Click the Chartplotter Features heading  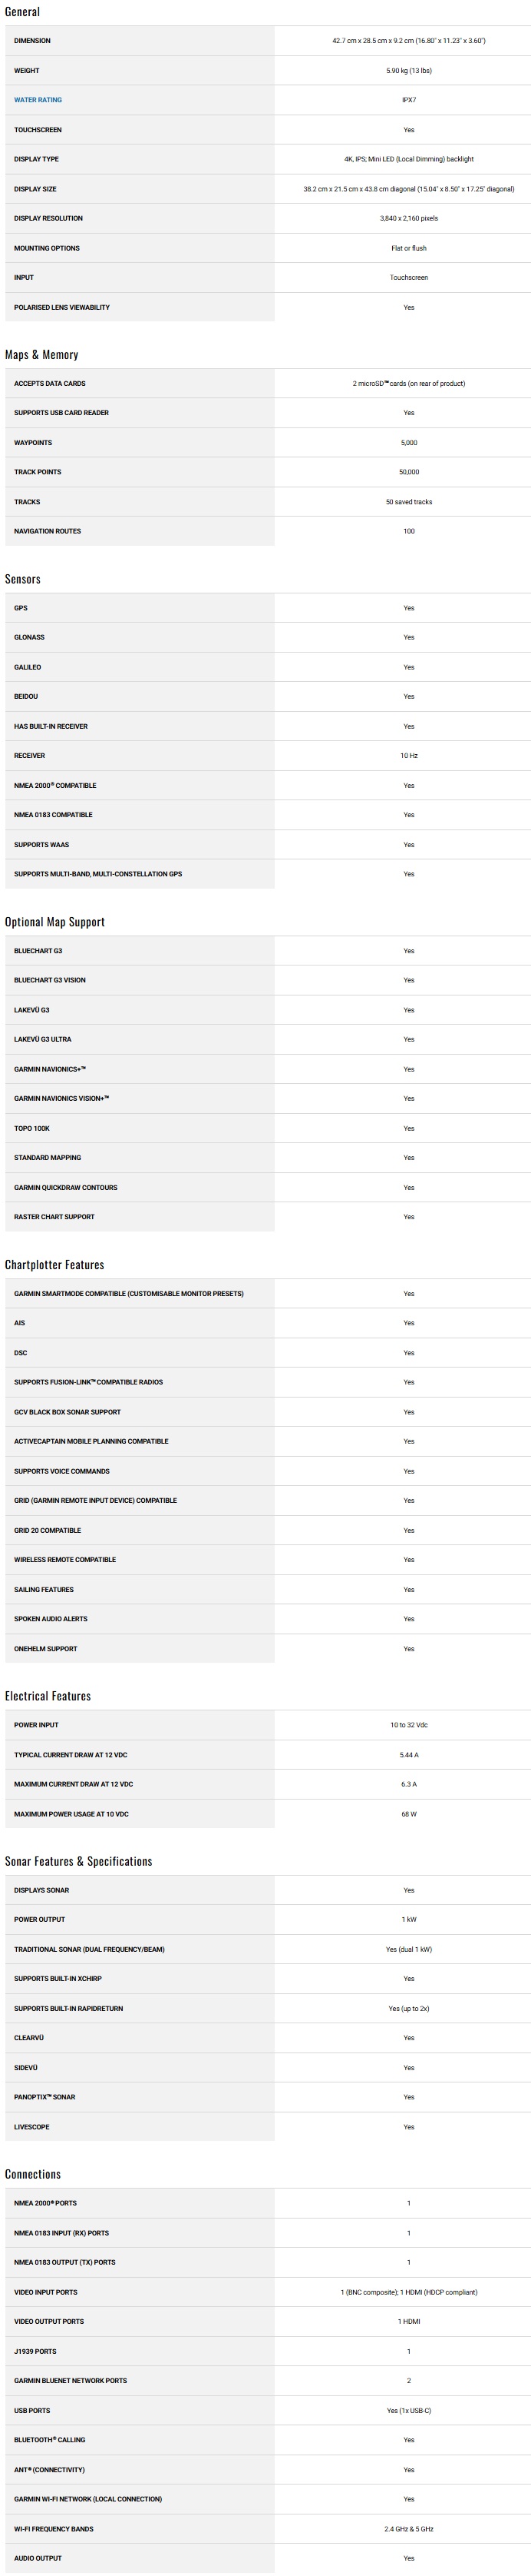click(55, 1265)
